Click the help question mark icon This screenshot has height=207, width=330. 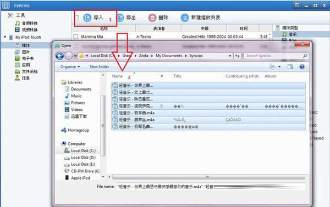302,67
